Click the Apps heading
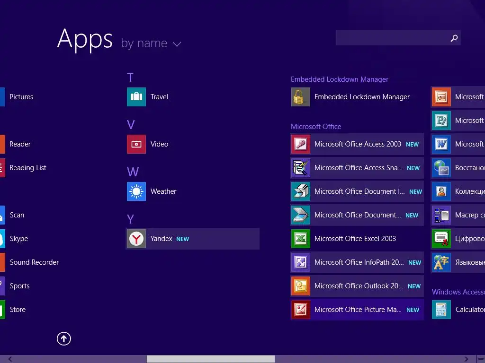Screen dimensions: 485x363 pos(85,39)
